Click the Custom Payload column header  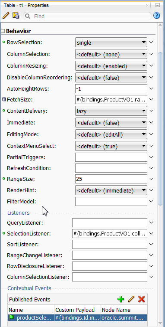point(77,310)
